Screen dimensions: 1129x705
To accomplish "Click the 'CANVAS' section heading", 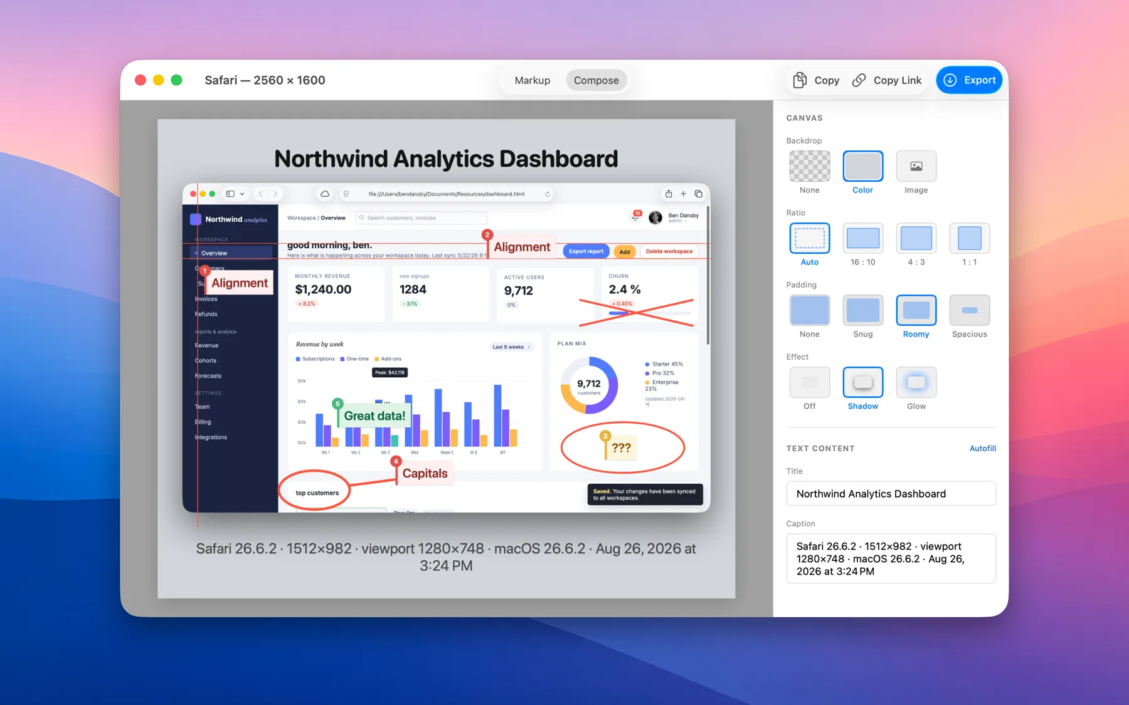I will [x=804, y=118].
